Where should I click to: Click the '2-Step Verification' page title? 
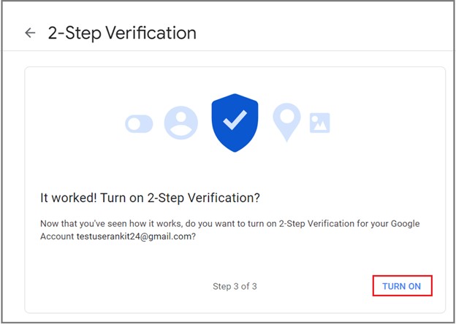[x=122, y=33]
